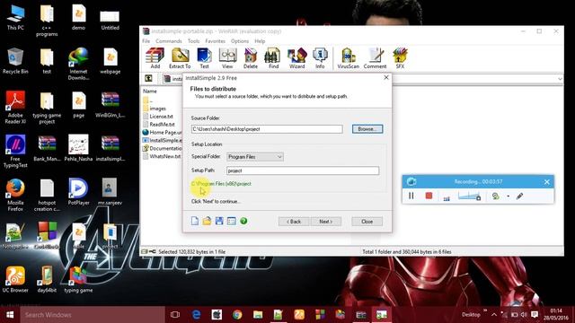Click the Comment toolbar icon
575x323 pixels.
pos(375,58)
